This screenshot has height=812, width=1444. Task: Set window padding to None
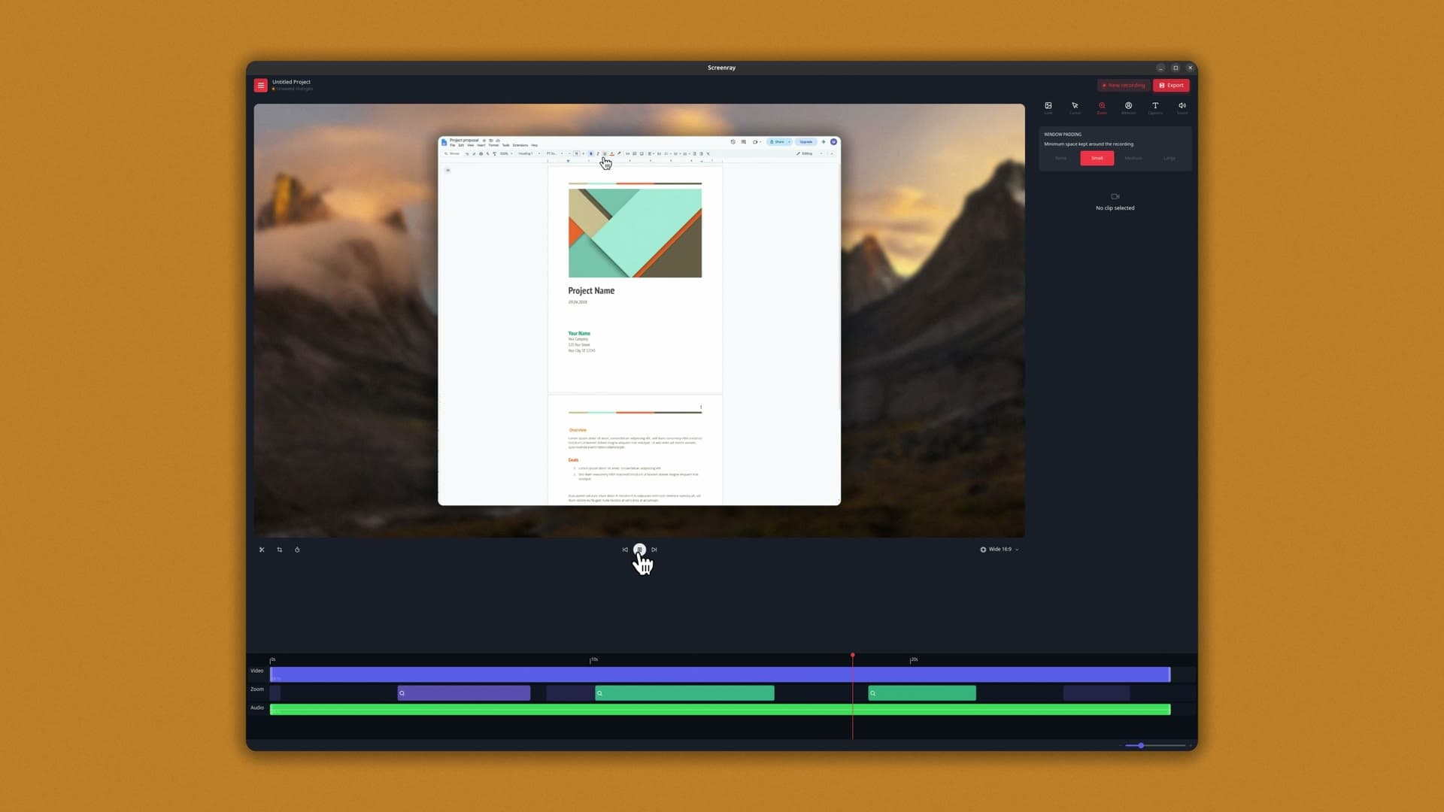(1061, 158)
